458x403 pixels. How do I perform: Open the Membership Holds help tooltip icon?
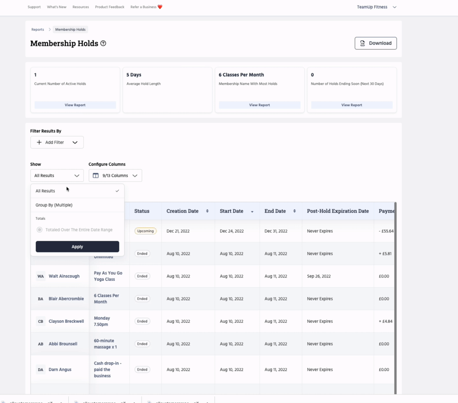click(x=104, y=43)
